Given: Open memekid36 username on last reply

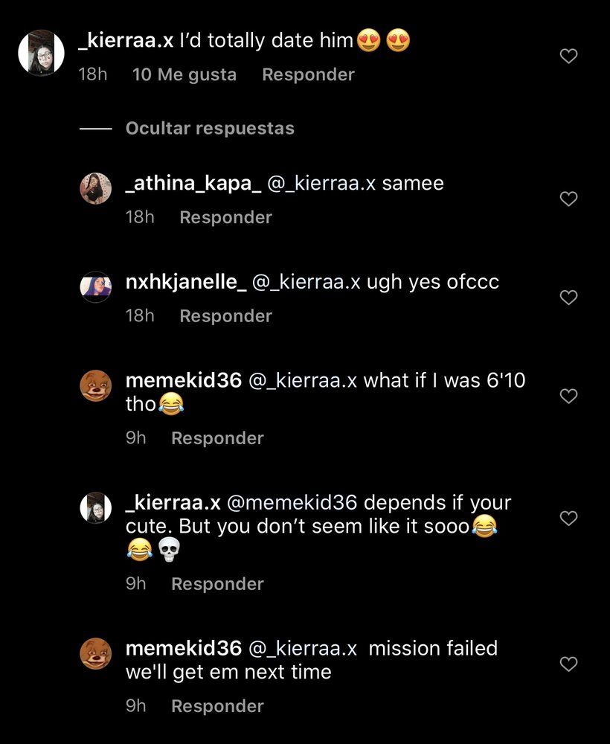Looking at the screenshot, I should coord(184,648).
